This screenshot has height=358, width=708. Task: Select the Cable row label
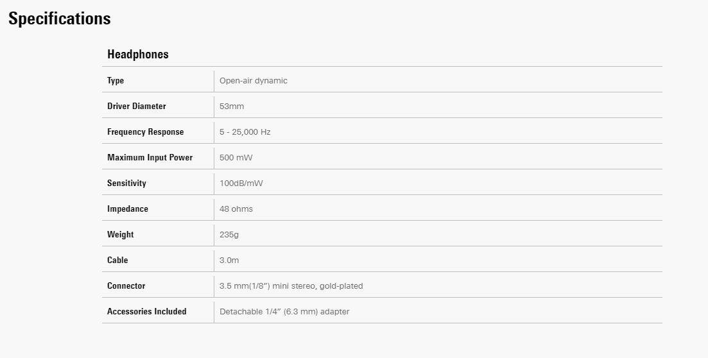pyautogui.click(x=117, y=260)
